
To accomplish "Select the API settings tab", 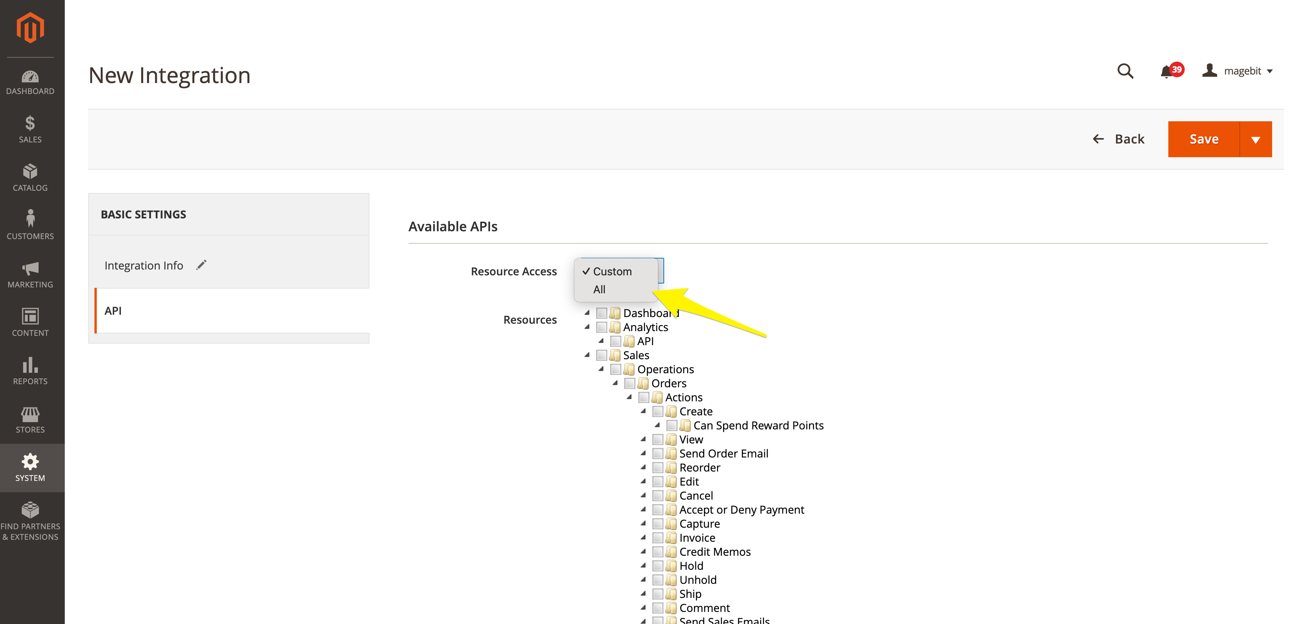I will click(x=113, y=311).
